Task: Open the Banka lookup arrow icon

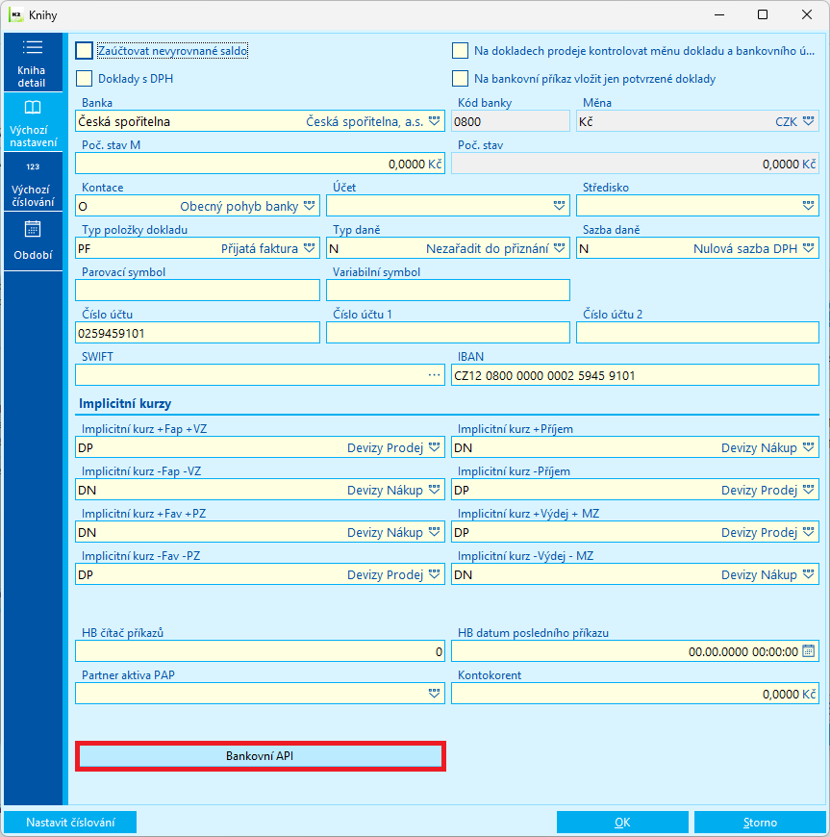Action: click(x=435, y=121)
